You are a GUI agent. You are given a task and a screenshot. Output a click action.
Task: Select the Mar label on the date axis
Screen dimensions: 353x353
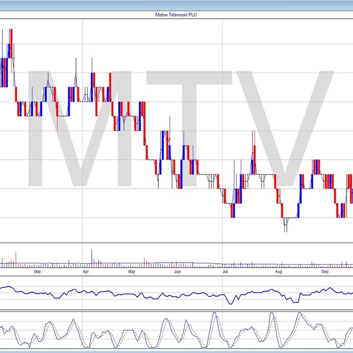click(37, 271)
